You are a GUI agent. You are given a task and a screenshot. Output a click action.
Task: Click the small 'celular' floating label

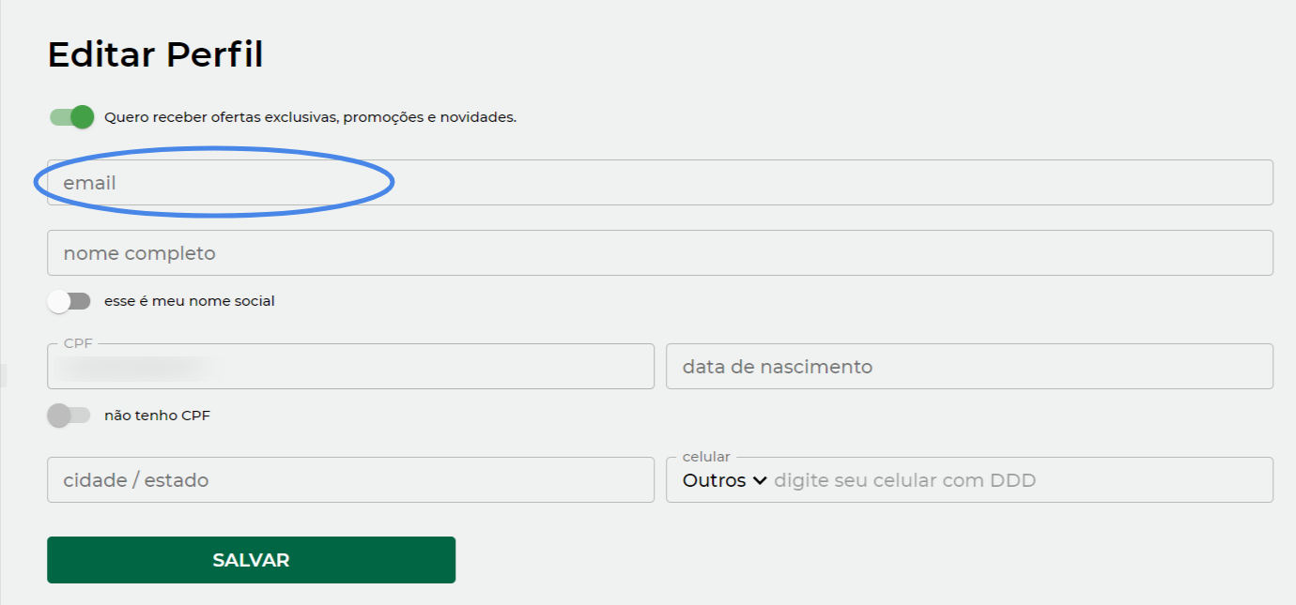[706, 457]
